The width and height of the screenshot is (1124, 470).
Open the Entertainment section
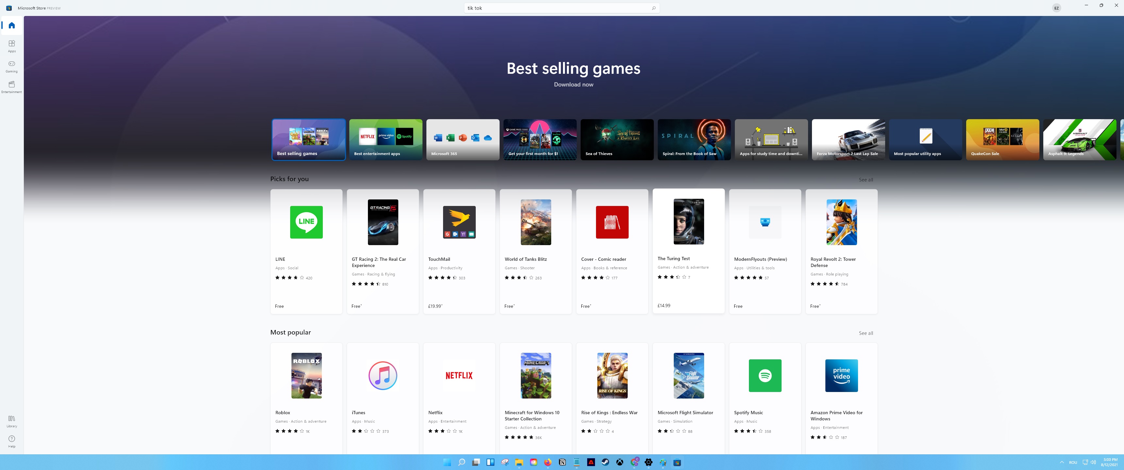[12, 86]
